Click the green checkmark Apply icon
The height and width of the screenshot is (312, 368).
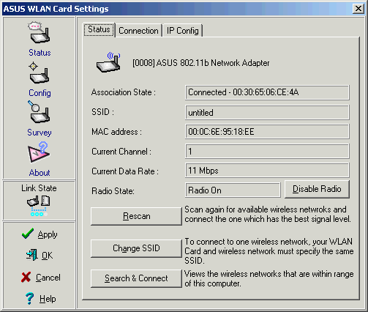pos(28,234)
